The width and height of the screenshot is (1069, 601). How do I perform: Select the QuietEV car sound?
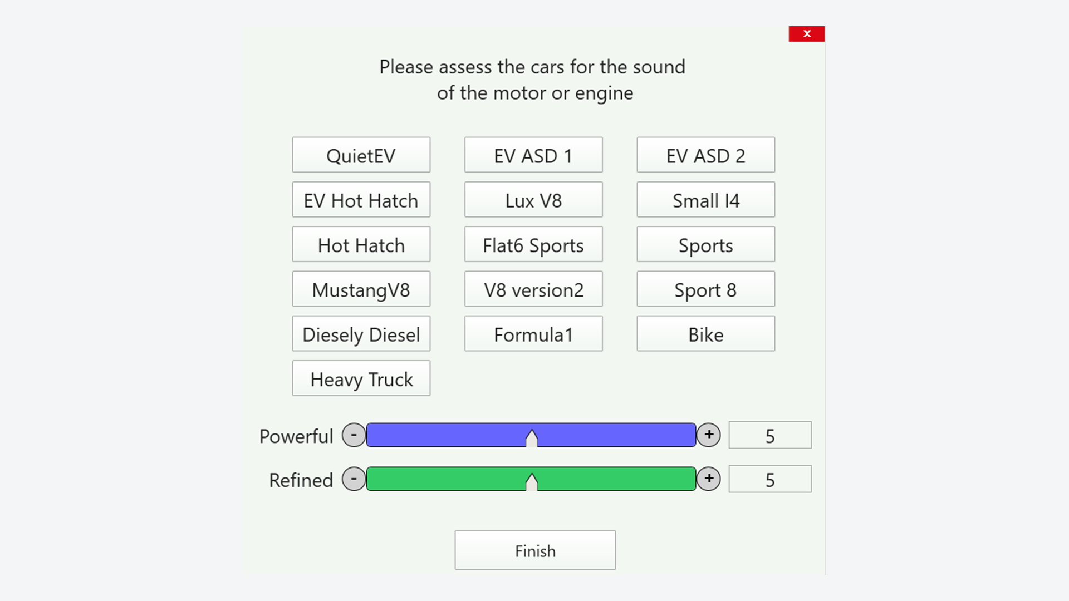pyautogui.click(x=361, y=155)
